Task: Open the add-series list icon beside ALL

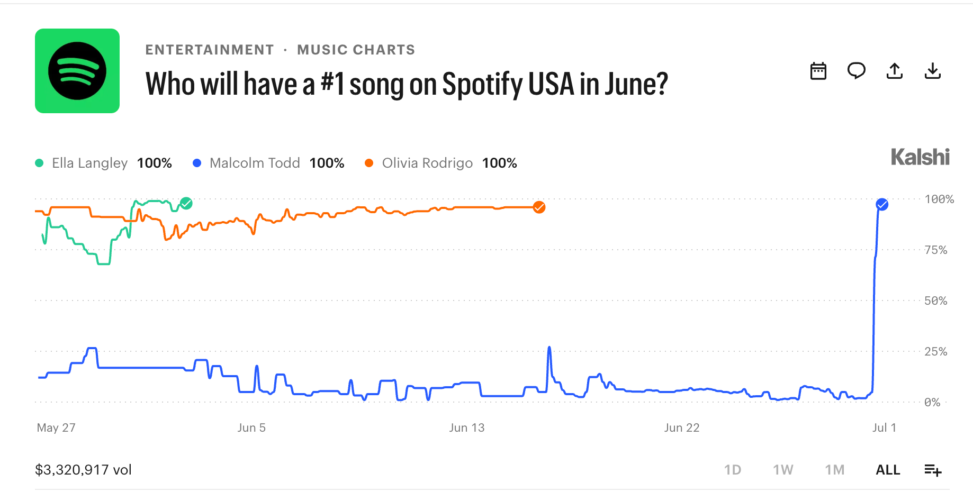Action: pos(933,470)
